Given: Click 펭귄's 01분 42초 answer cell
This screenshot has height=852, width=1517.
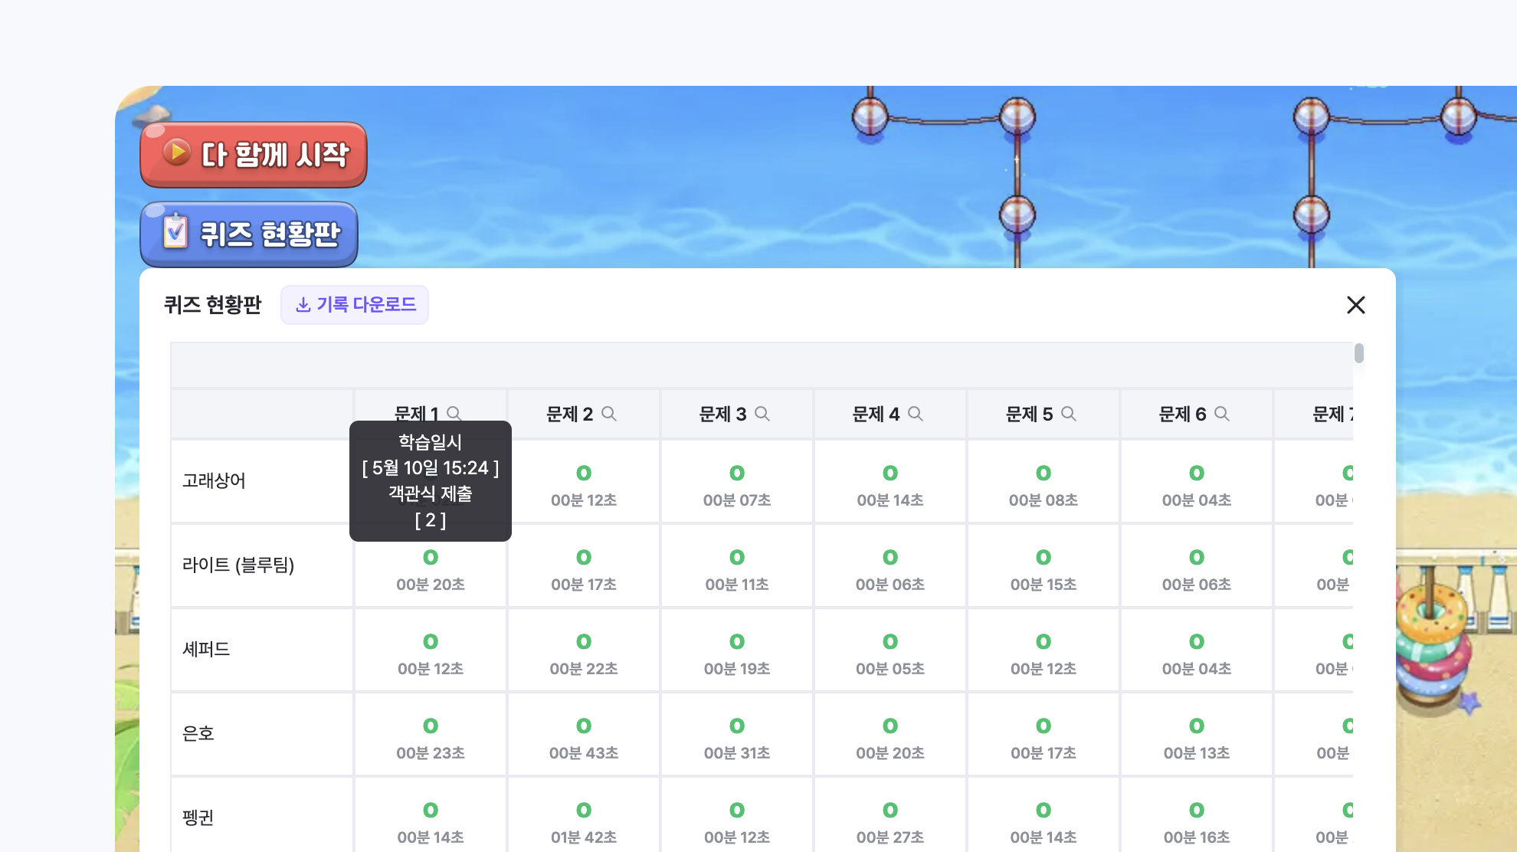Looking at the screenshot, I should click(x=584, y=818).
